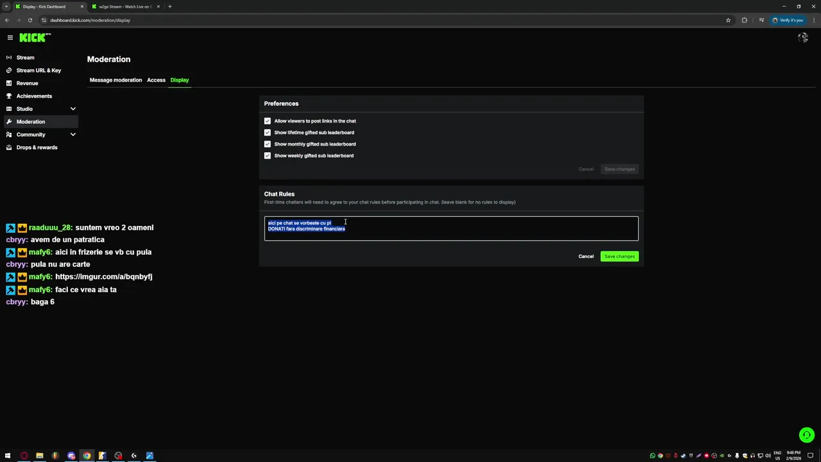Click chat message "faci ce vrea aia ta"
This screenshot has width=821, height=462.
point(86,289)
